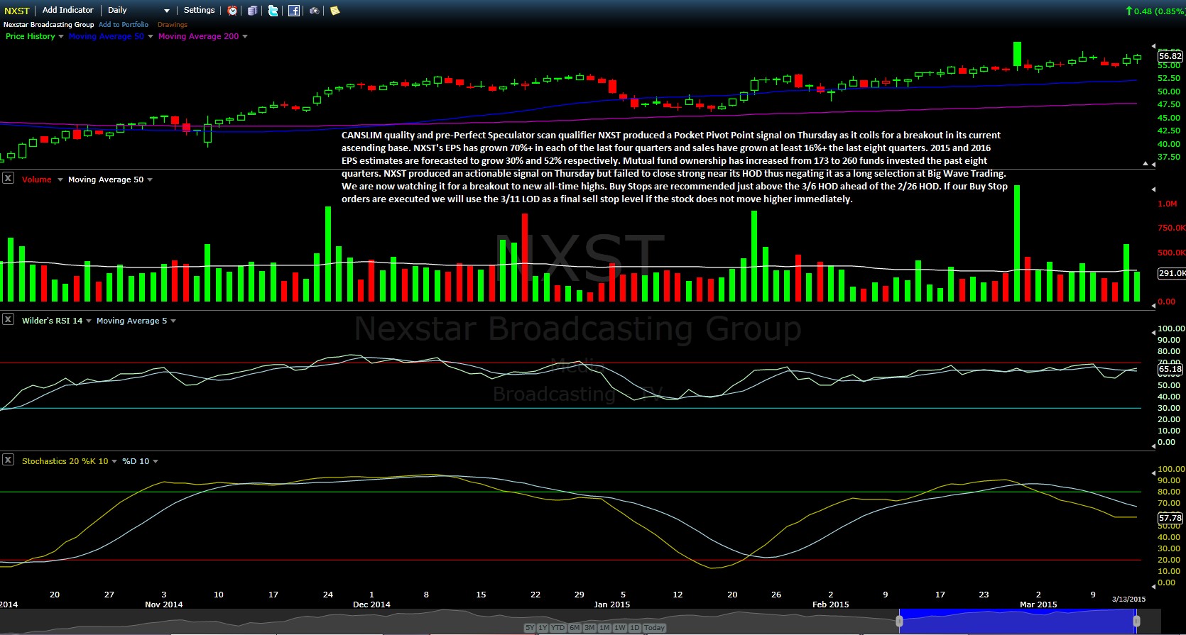Close the Volume panel with X
1186x635 pixels.
[8, 178]
